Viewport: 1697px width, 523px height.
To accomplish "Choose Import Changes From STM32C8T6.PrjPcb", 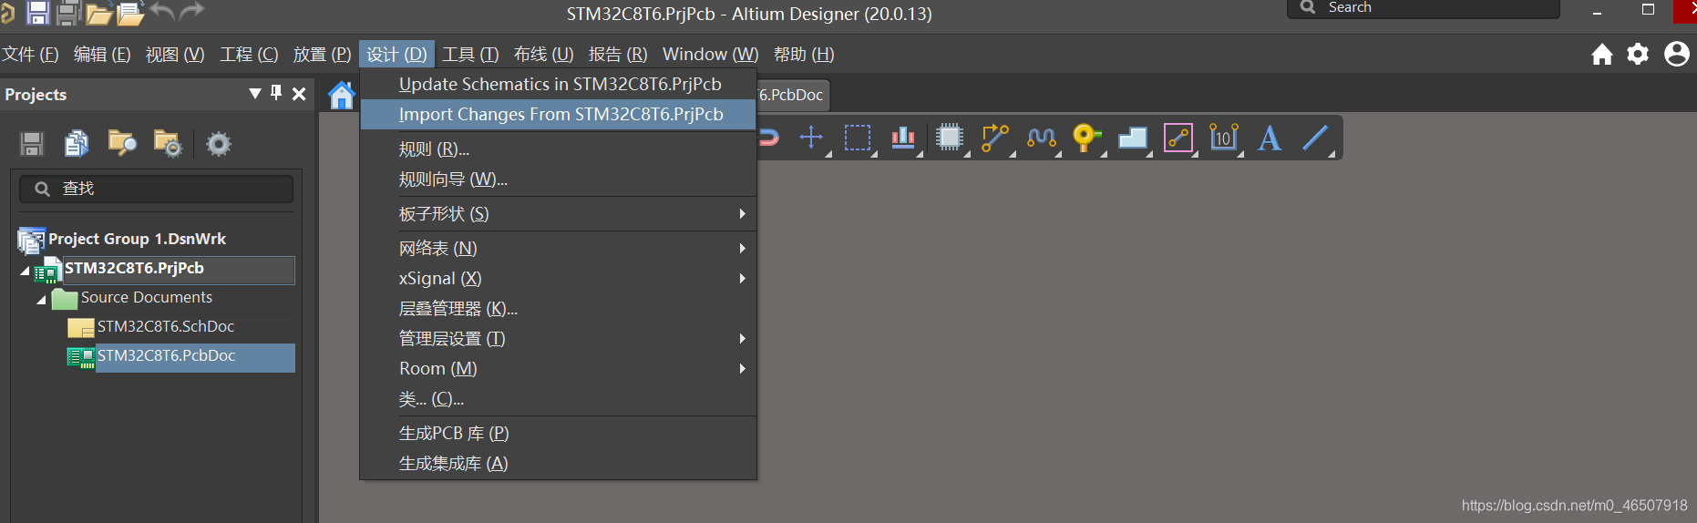I will pos(559,114).
